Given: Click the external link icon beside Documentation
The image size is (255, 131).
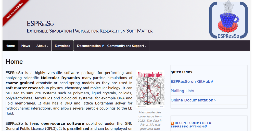Looking at the screenshot, I should (103, 46).
